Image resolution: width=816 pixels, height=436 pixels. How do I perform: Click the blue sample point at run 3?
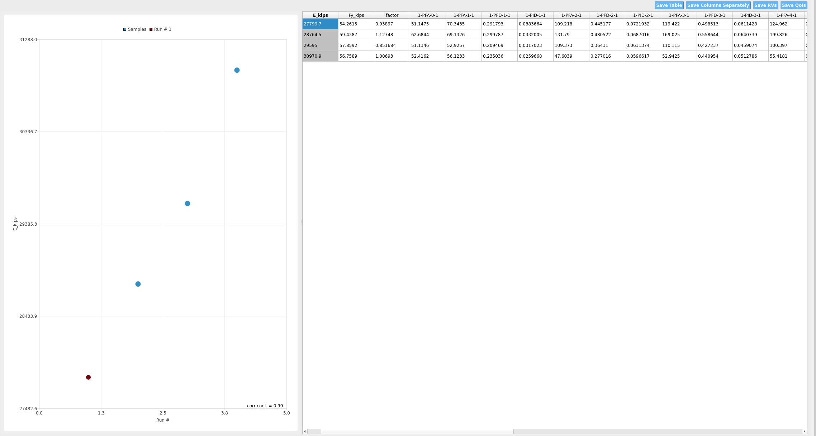[188, 203]
